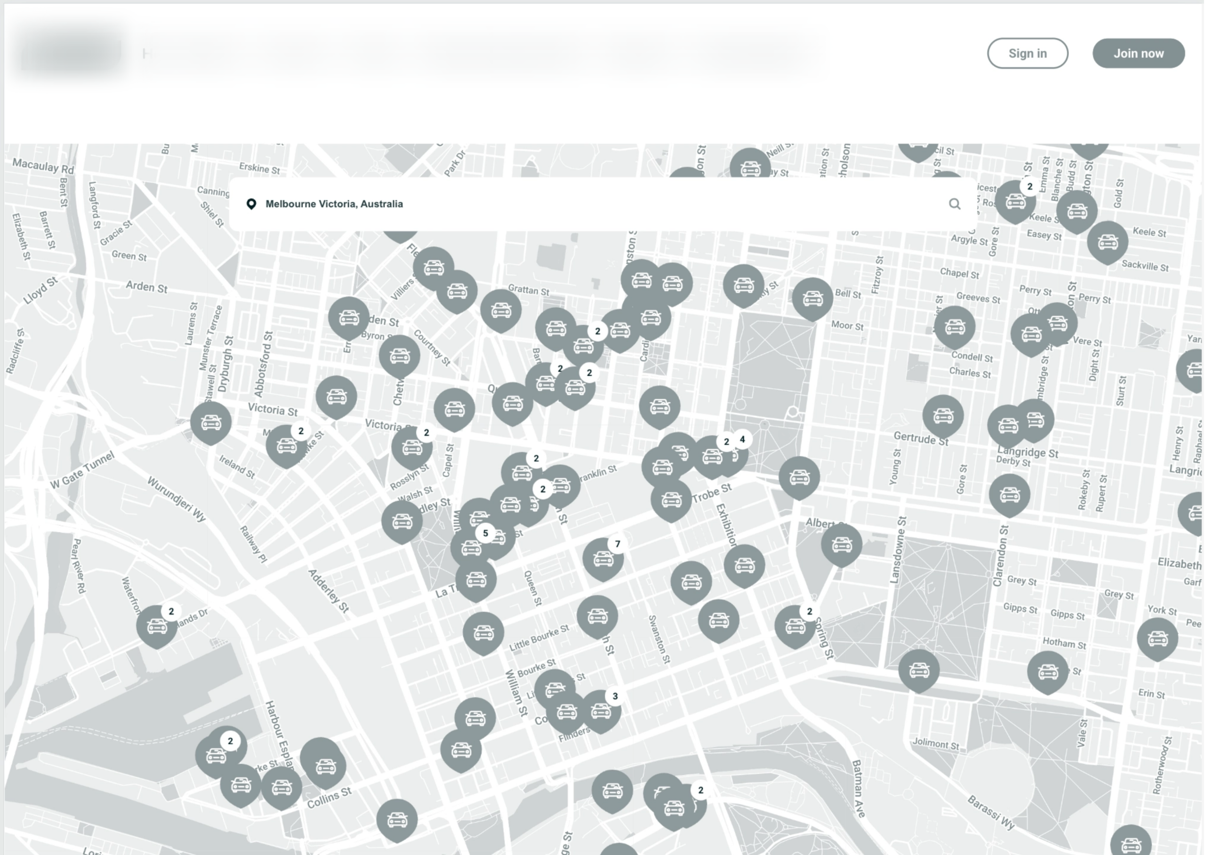Select car marker near Albert St label
Viewport: 1205px width, 855px height.
pyautogui.click(x=842, y=545)
